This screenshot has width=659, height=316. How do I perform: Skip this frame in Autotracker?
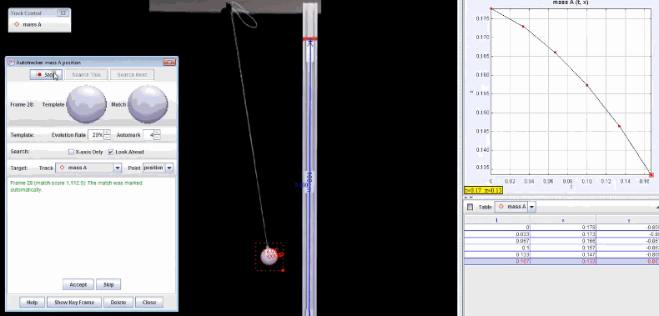(108, 284)
